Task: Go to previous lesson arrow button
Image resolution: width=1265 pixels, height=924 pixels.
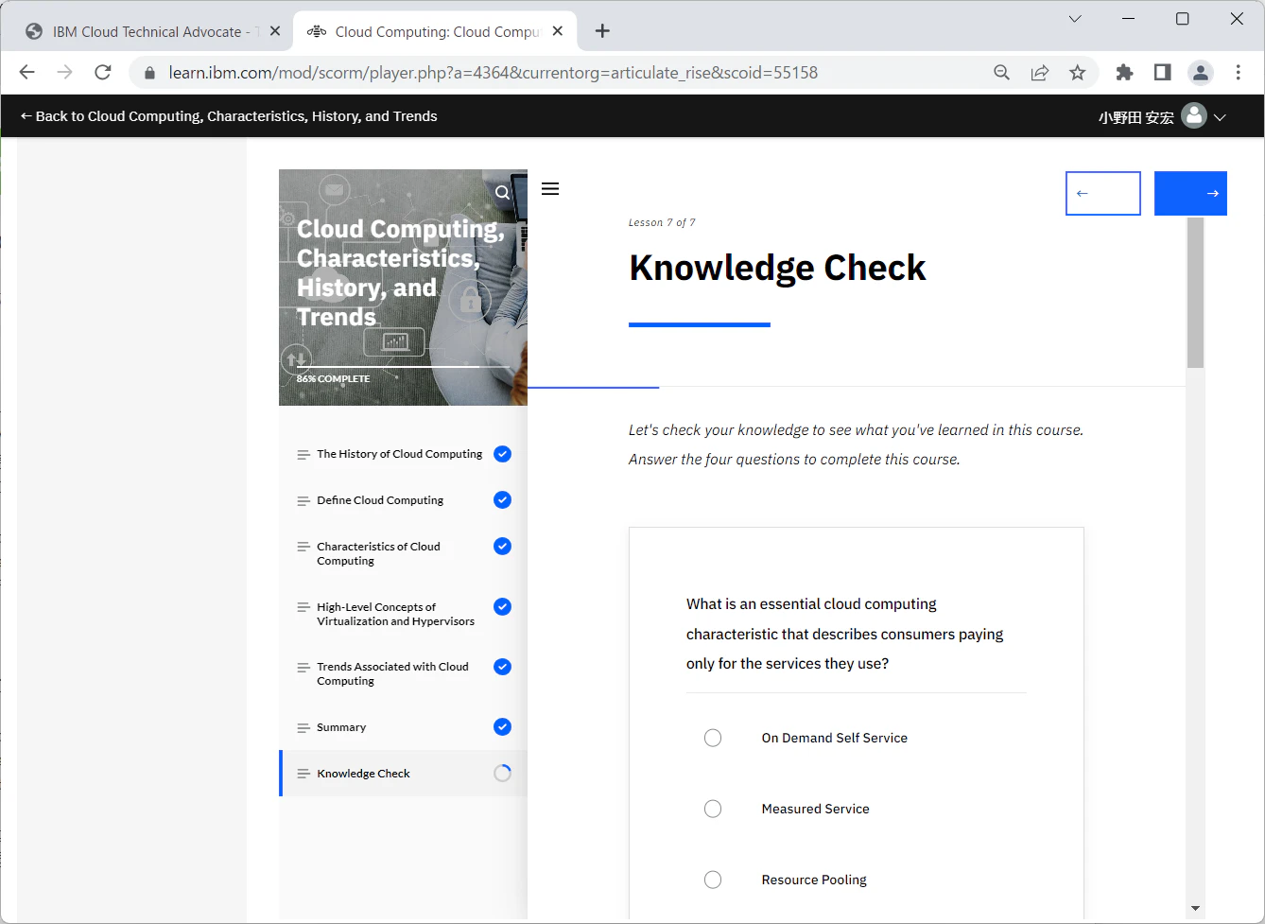Action: (1103, 193)
